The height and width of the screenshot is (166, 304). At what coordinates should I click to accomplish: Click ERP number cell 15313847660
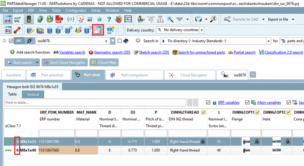[56, 150]
